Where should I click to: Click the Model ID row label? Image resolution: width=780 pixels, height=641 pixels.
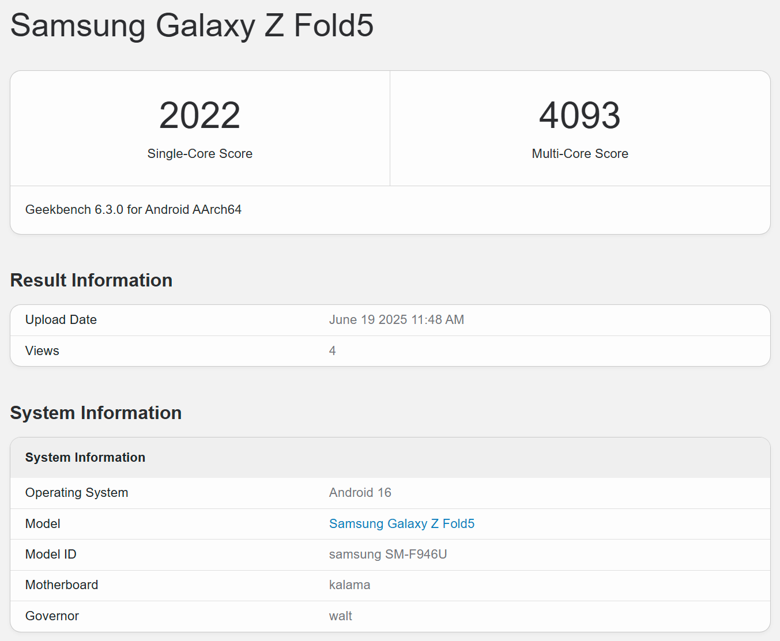[51, 555]
